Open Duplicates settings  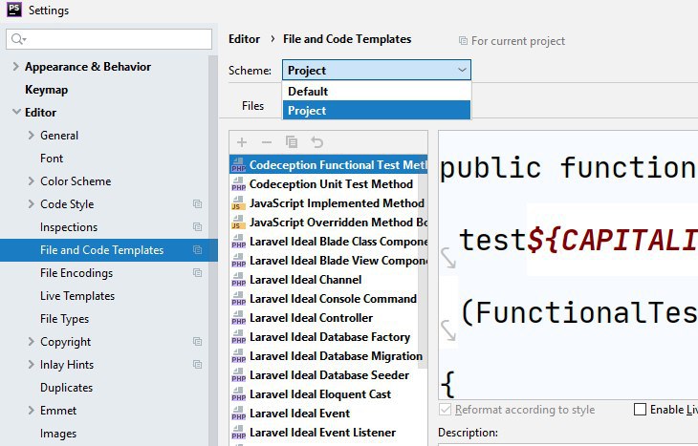[66, 388]
